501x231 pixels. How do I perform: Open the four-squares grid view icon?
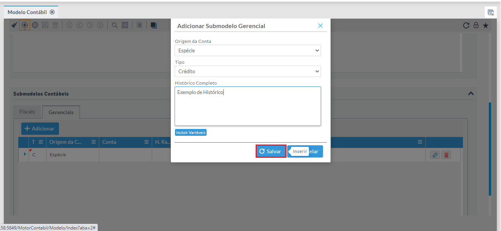[x=125, y=25]
